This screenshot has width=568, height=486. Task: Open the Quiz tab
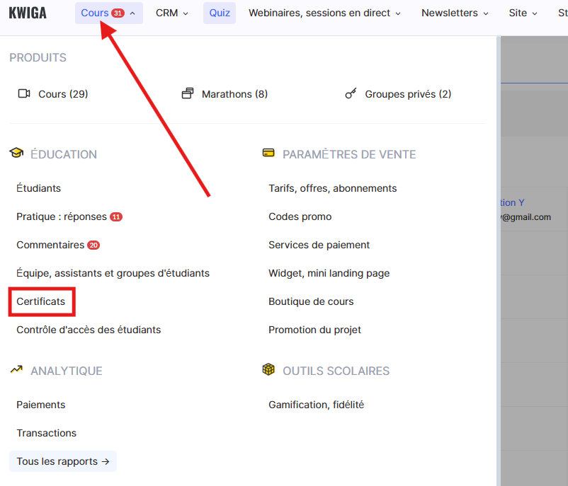tap(220, 13)
